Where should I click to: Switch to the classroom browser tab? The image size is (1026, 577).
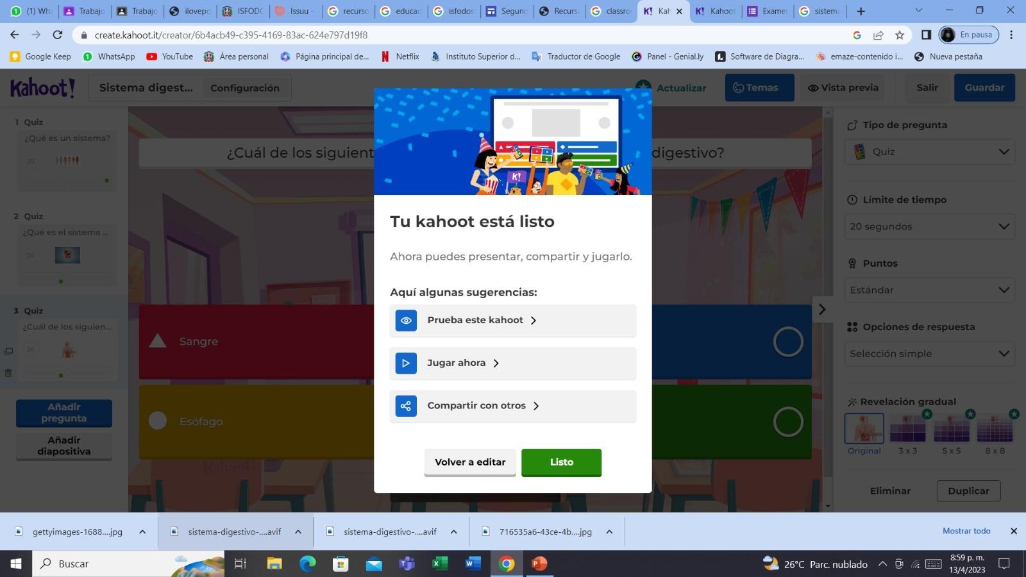click(x=611, y=11)
